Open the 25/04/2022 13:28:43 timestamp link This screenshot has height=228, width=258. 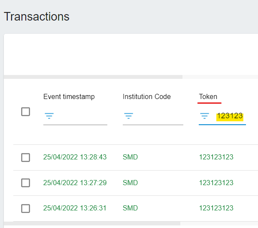click(x=75, y=157)
